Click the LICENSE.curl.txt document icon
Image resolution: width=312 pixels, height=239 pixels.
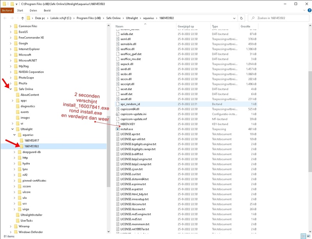pos(118,174)
